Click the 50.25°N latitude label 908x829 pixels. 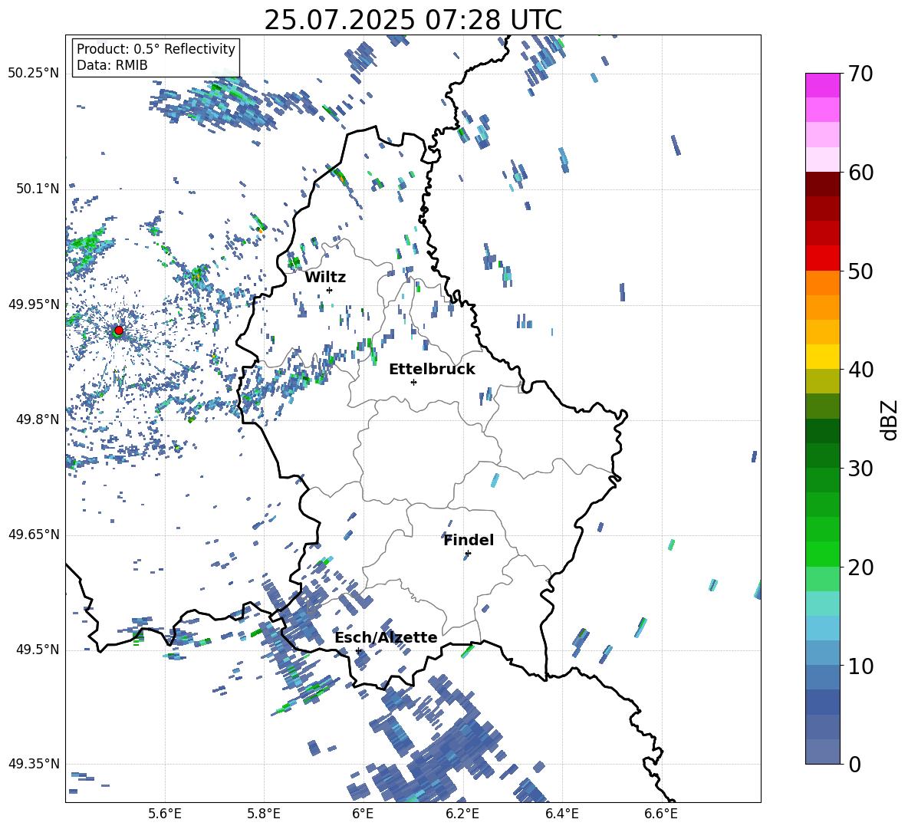[x=34, y=74]
